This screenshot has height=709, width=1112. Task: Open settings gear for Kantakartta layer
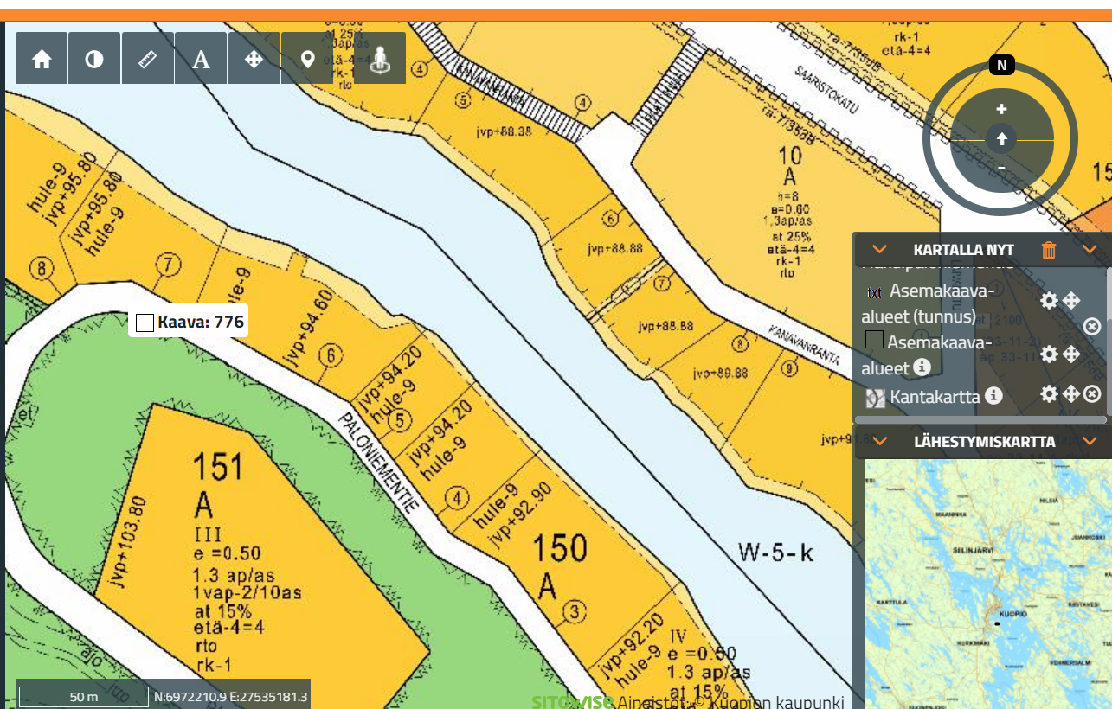pos(1049,394)
